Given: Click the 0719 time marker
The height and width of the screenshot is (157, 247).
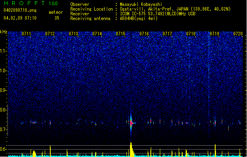Looking at the screenshot, I should point(214,34).
